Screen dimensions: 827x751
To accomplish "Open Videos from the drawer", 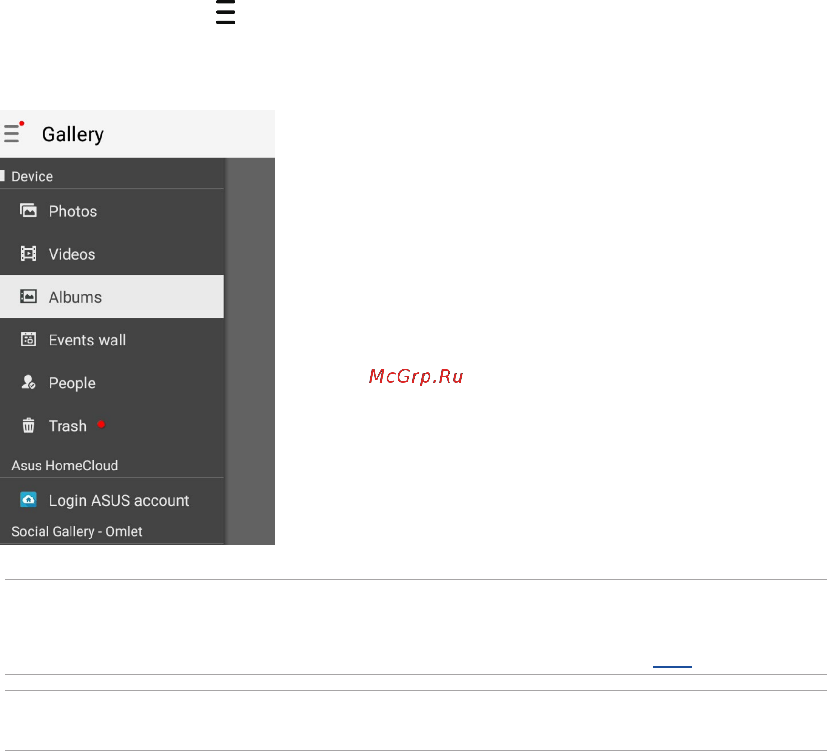I will [x=112, y=254].
